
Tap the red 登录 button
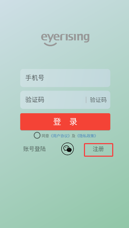pos(65,122)
